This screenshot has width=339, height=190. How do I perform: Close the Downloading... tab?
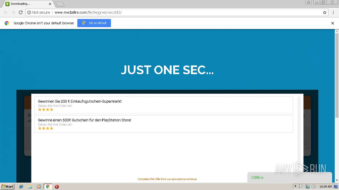coord(50,4)
